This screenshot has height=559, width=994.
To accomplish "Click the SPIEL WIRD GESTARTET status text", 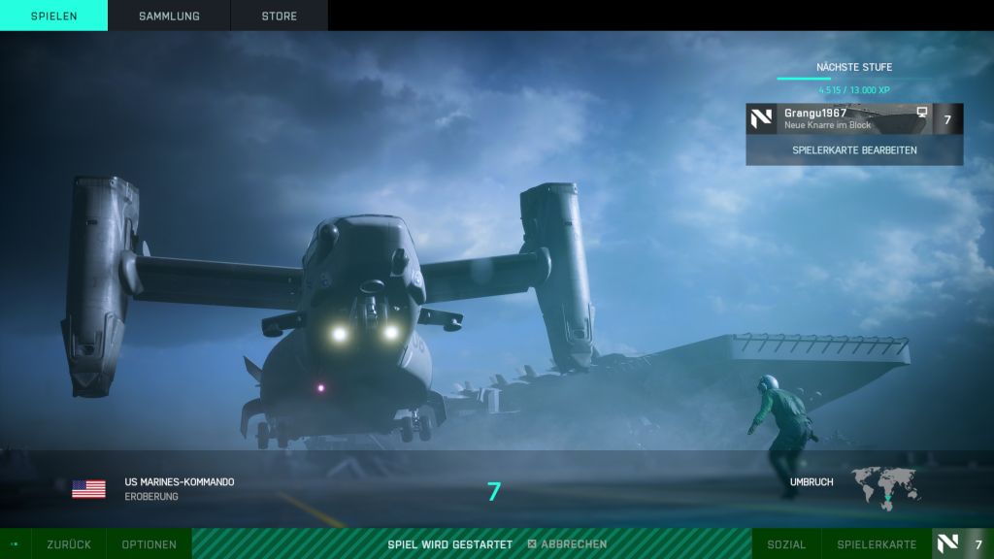I will coord(449,544).
